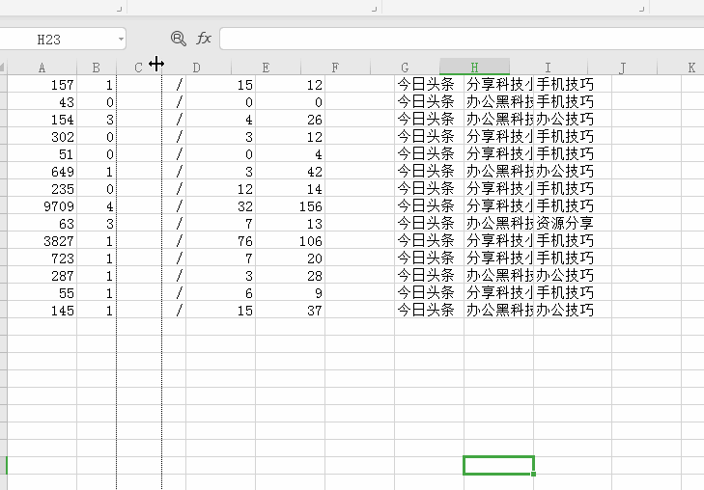
Task: Select the slash cell in the 43 row
Action: [x=174, y=102]
